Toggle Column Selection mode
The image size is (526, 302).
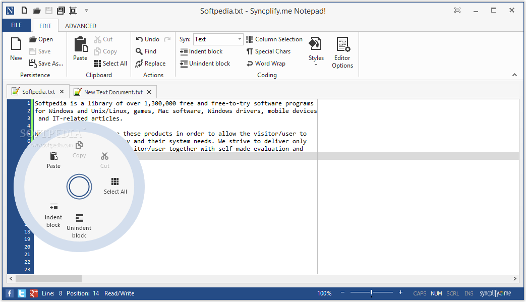tap(274, 39)
